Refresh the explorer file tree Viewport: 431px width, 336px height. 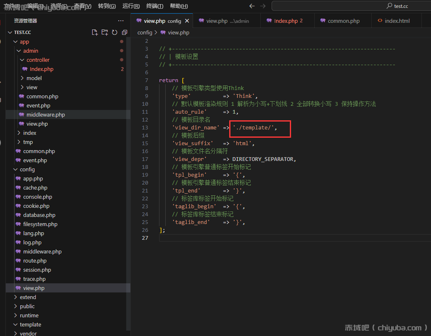tap(115, 32)
